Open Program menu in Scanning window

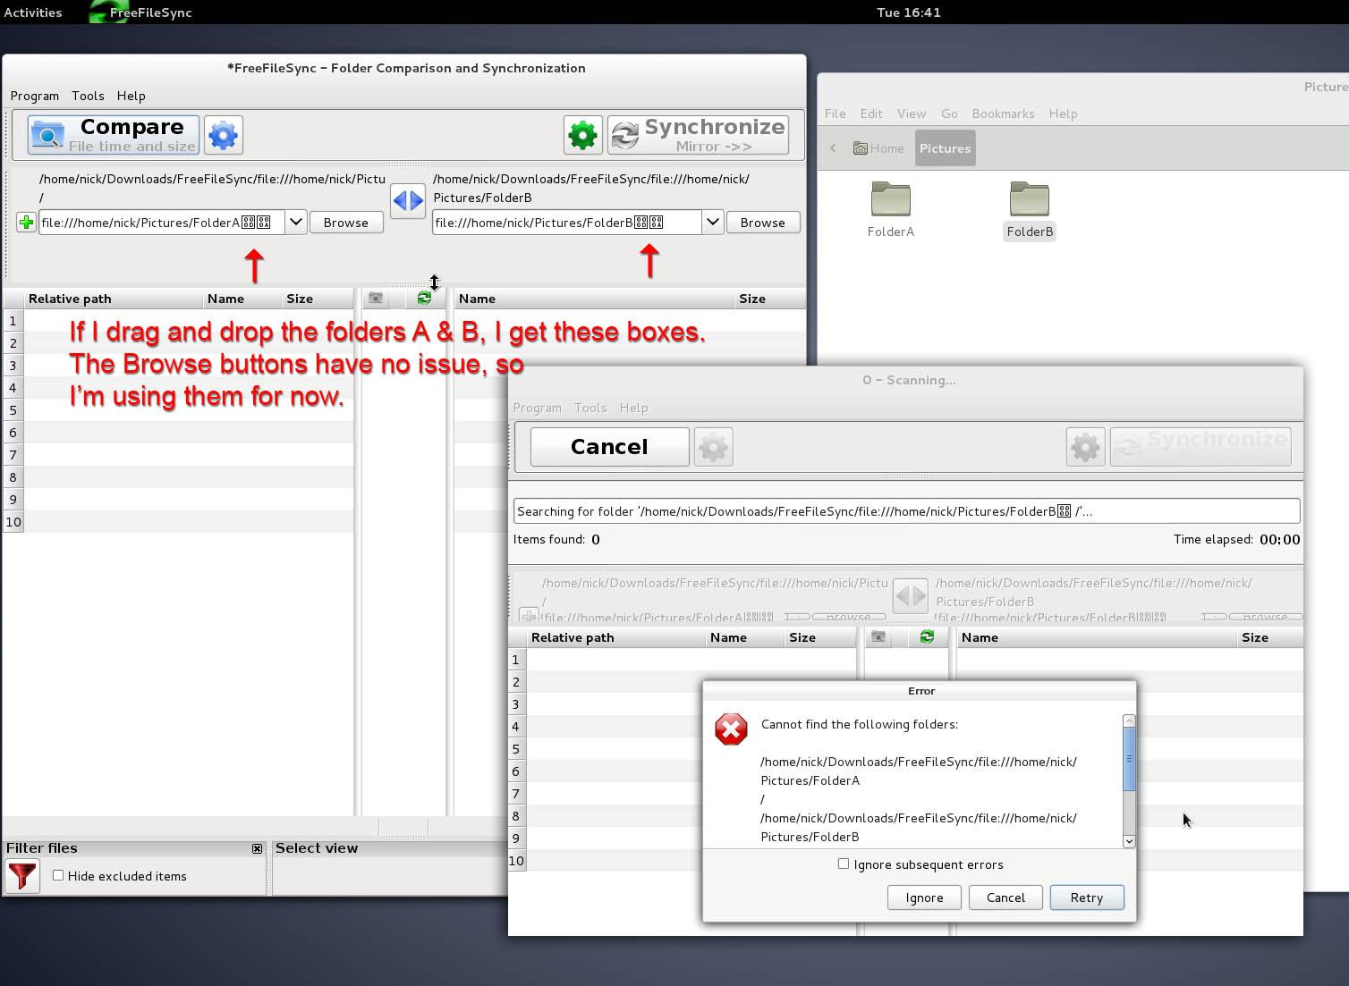coord(538,408)
